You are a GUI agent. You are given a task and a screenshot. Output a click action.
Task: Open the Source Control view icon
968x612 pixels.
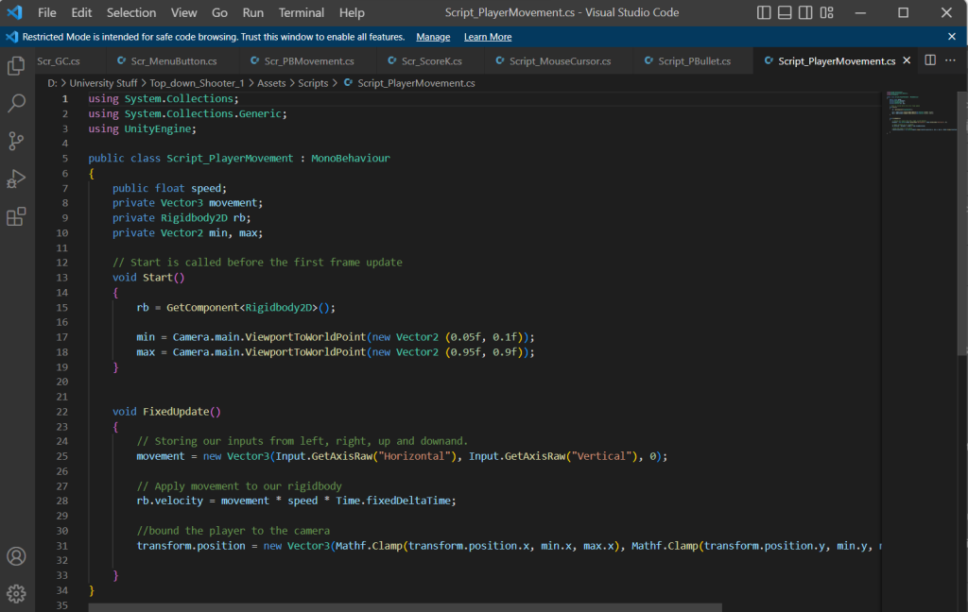point(16,141)
